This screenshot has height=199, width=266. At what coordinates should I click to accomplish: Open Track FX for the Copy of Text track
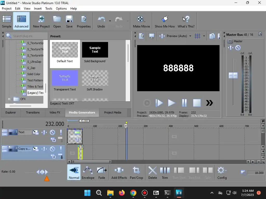(44, 149)
